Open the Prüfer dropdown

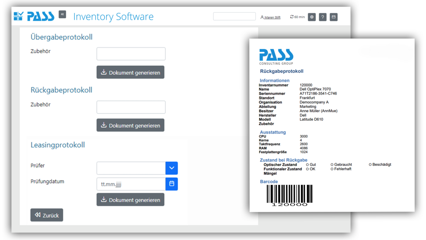(x=172, y=168)
